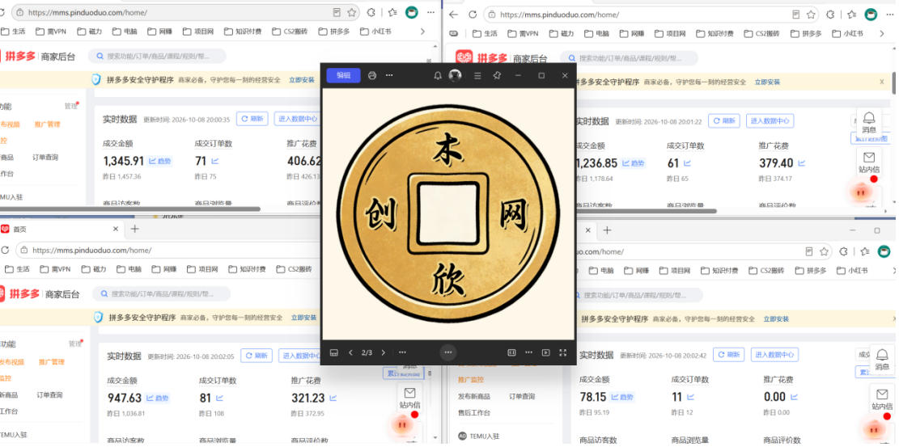Go back in the 1,236.85 browser window
Image resolution: width=899 pixels, height=447 pixels.
click(453, 15)
